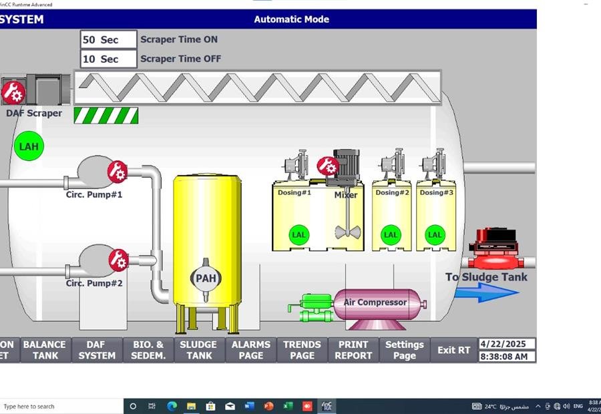
Task: Click Exit RT to quit runtime
Action: 454,350
